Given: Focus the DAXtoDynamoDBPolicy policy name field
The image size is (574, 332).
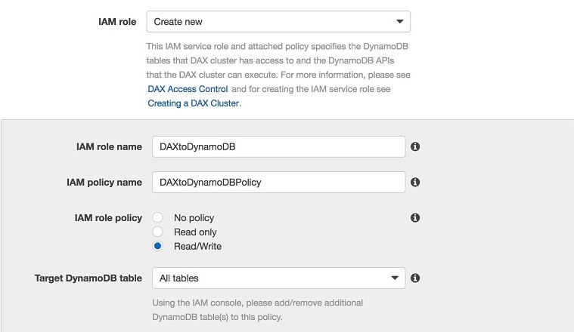Looking at the screenshot, I should coord(278,182).
